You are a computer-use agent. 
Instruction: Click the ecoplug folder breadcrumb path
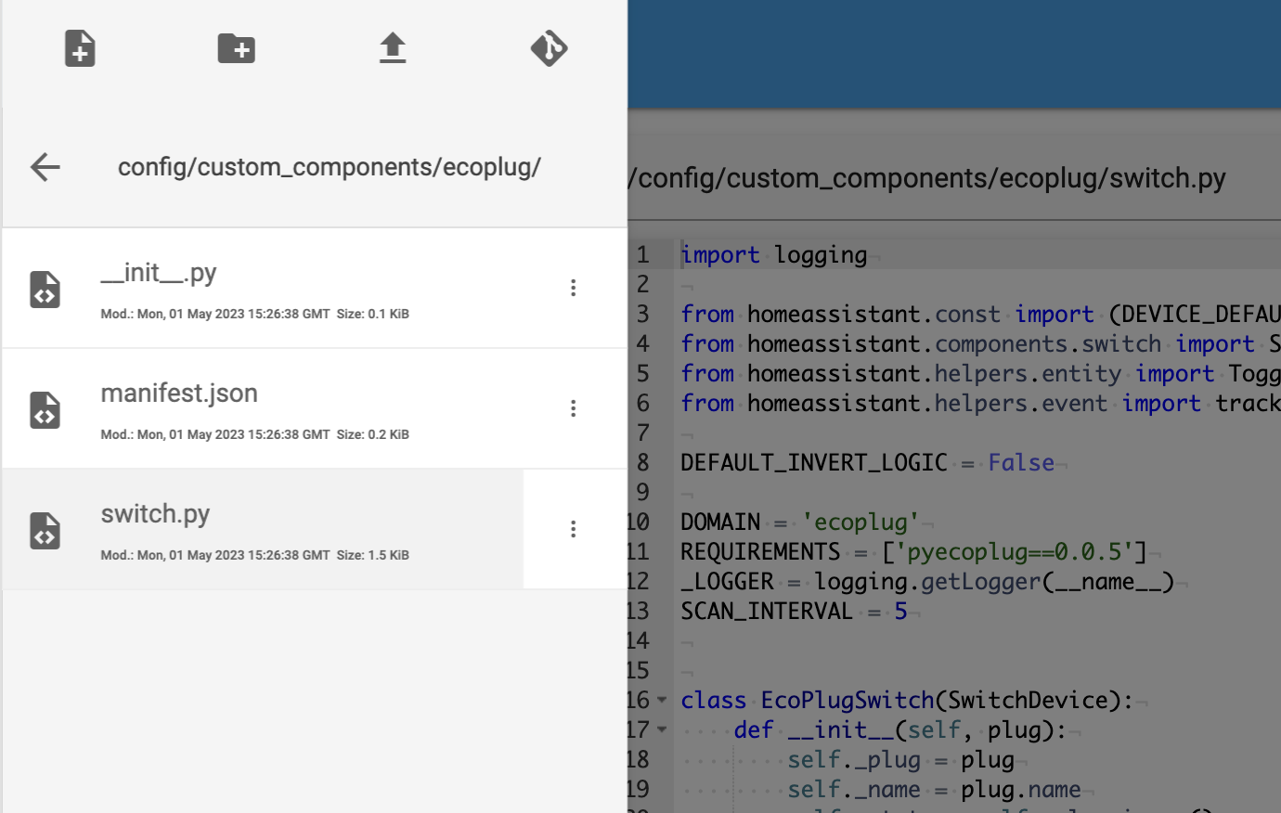point(330,167)
